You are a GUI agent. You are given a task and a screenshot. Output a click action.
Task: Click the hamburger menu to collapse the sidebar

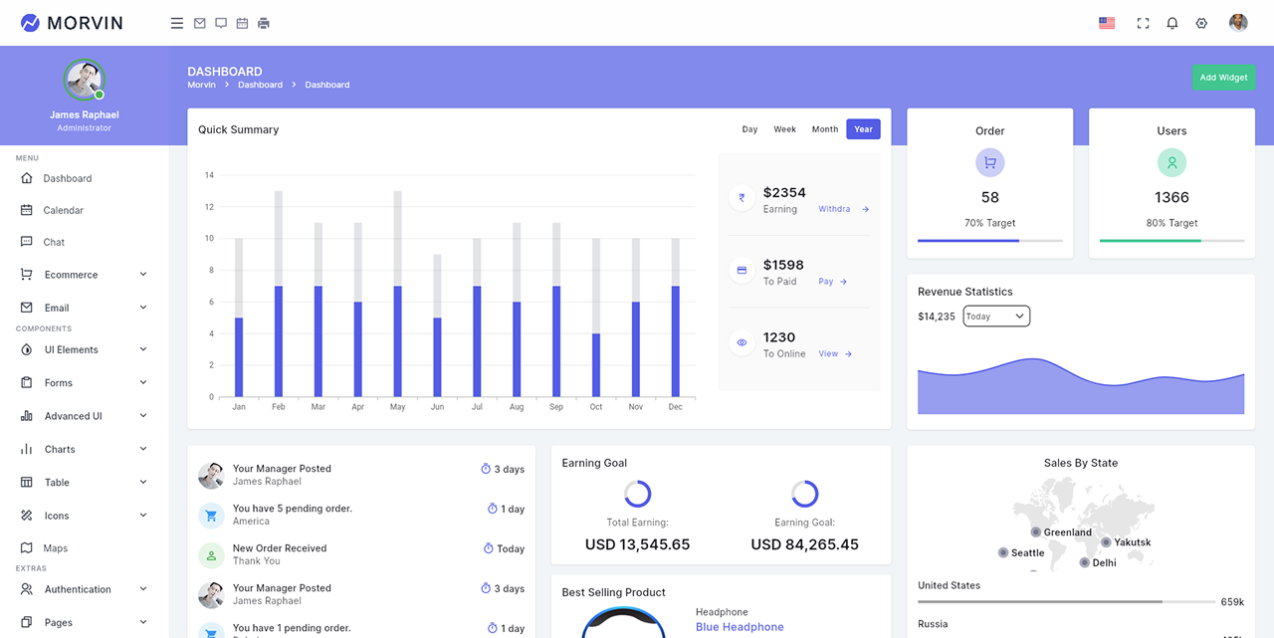176,22
